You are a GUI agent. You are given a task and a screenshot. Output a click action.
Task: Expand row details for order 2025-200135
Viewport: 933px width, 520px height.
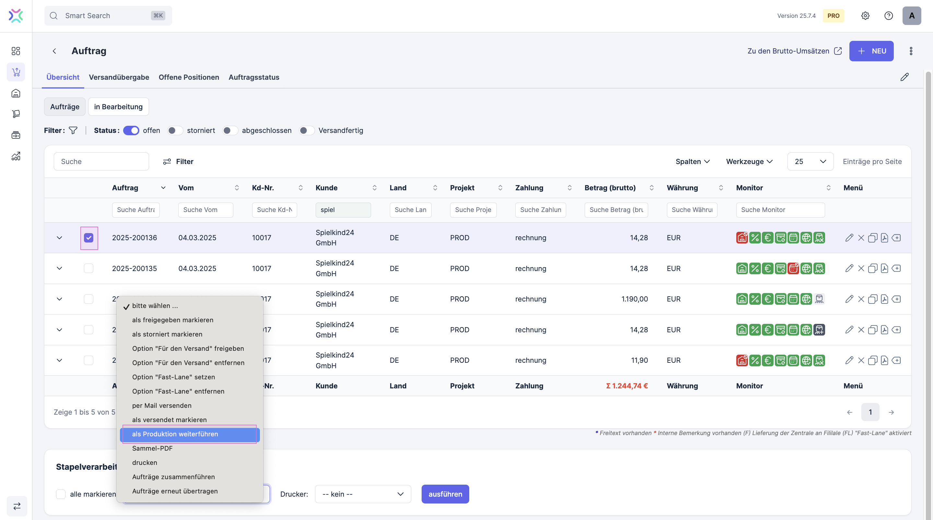click(59, 268)
